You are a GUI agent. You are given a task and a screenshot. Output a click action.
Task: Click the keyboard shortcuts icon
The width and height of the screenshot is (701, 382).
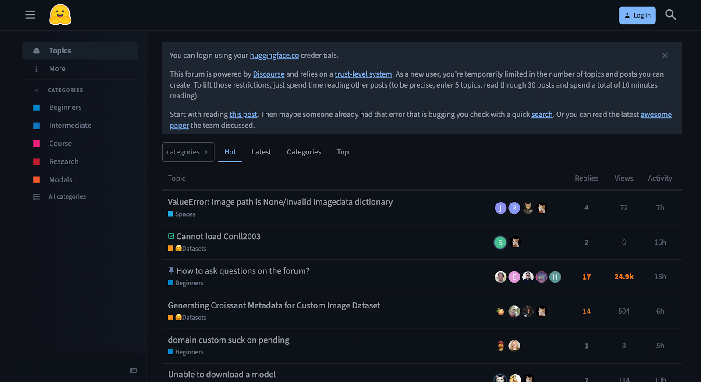tap(133, 370)
